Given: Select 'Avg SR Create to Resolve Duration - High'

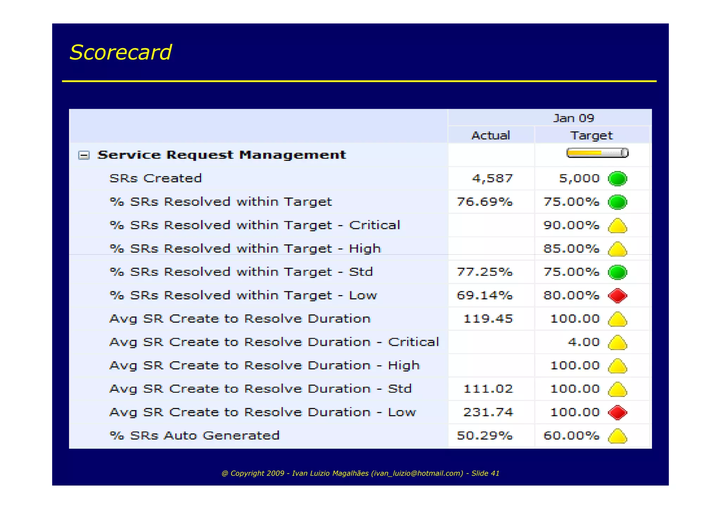Looking at the screenshot, I should (x=265, y=365).
